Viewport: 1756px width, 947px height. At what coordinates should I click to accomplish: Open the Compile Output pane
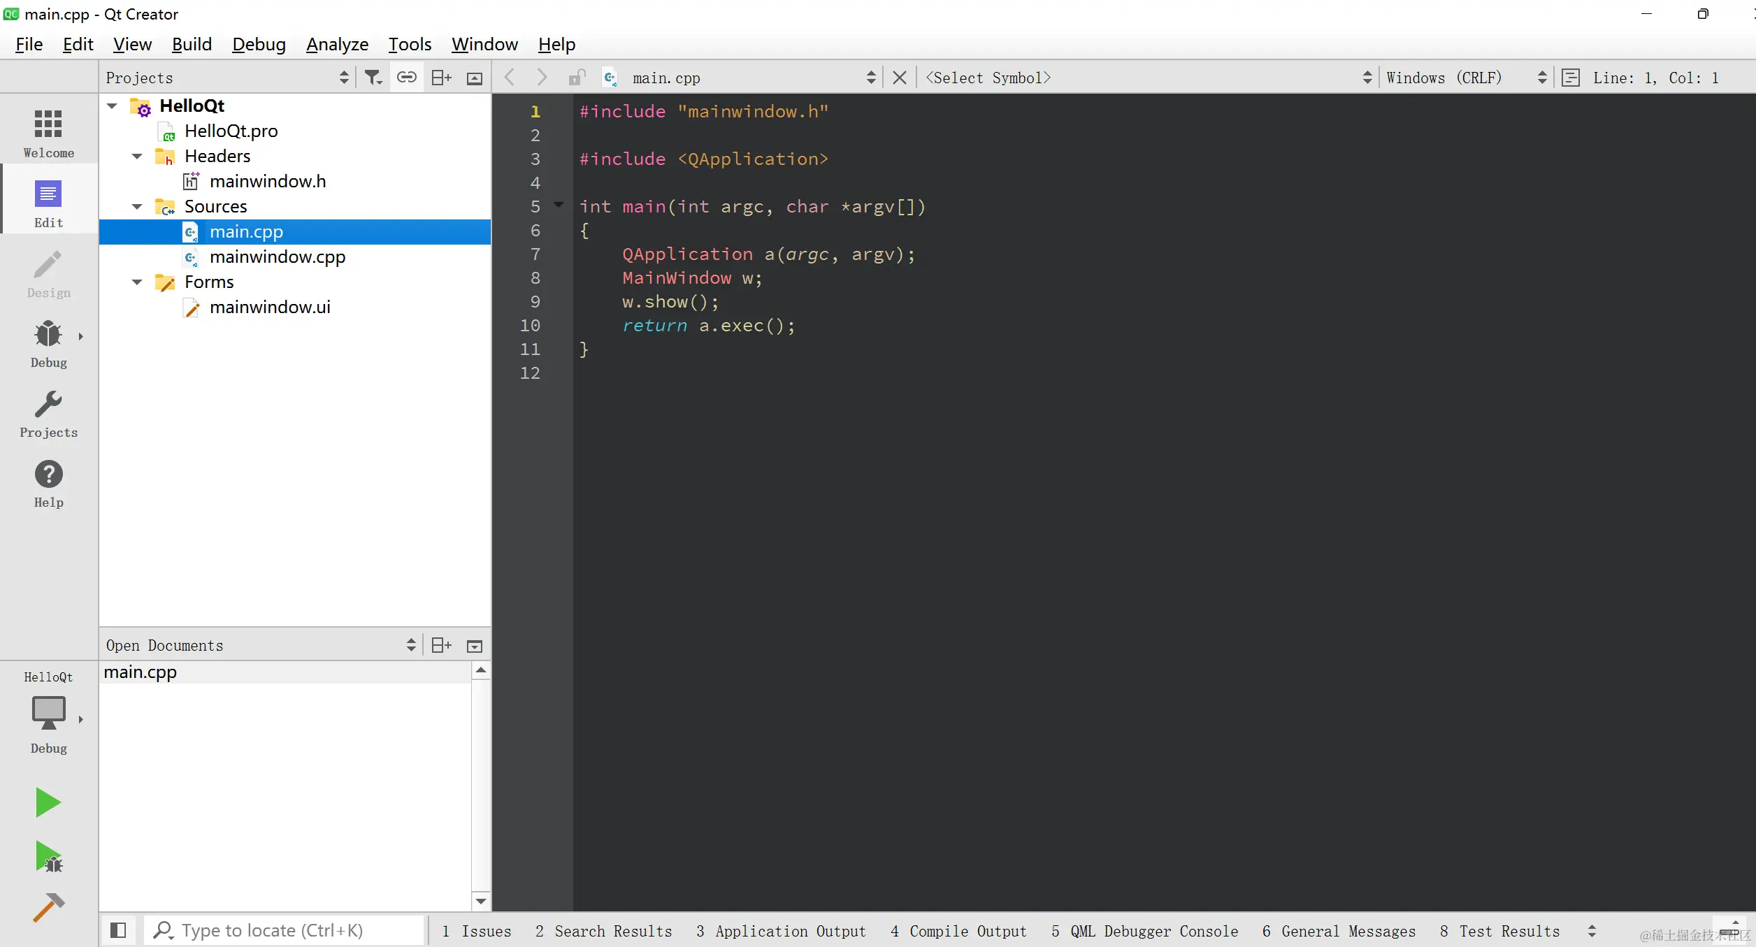[958, 931]
